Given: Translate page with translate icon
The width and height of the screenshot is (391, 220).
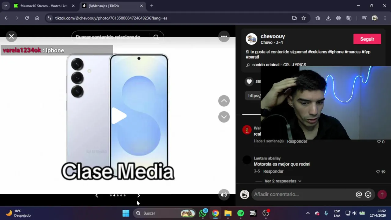Looking at the screenshot, I should pos(349,18).
